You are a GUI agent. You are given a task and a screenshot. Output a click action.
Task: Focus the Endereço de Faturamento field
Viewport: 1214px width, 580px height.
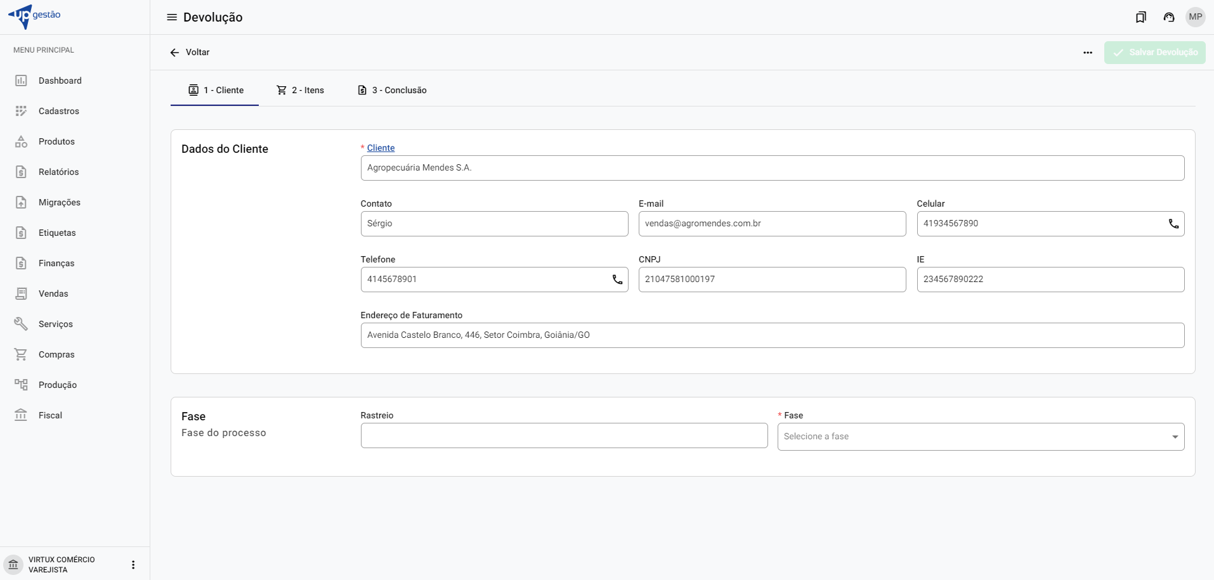771,335
